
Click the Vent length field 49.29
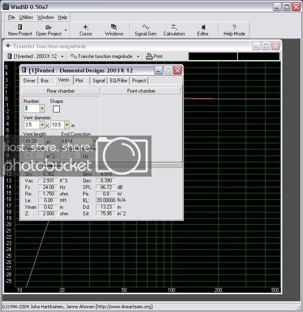(34, 141)
